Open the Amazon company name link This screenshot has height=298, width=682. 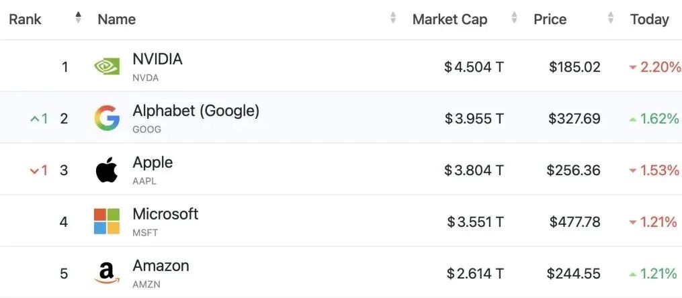[161, 266]
